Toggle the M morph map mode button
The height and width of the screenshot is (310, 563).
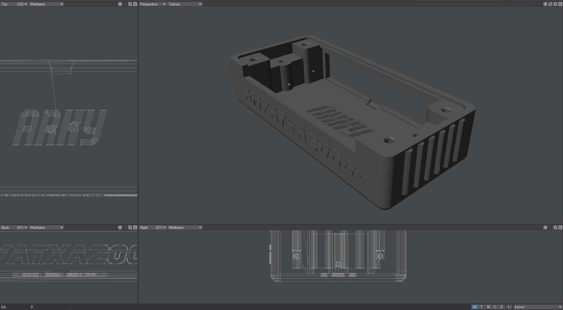tap(488, 307)
